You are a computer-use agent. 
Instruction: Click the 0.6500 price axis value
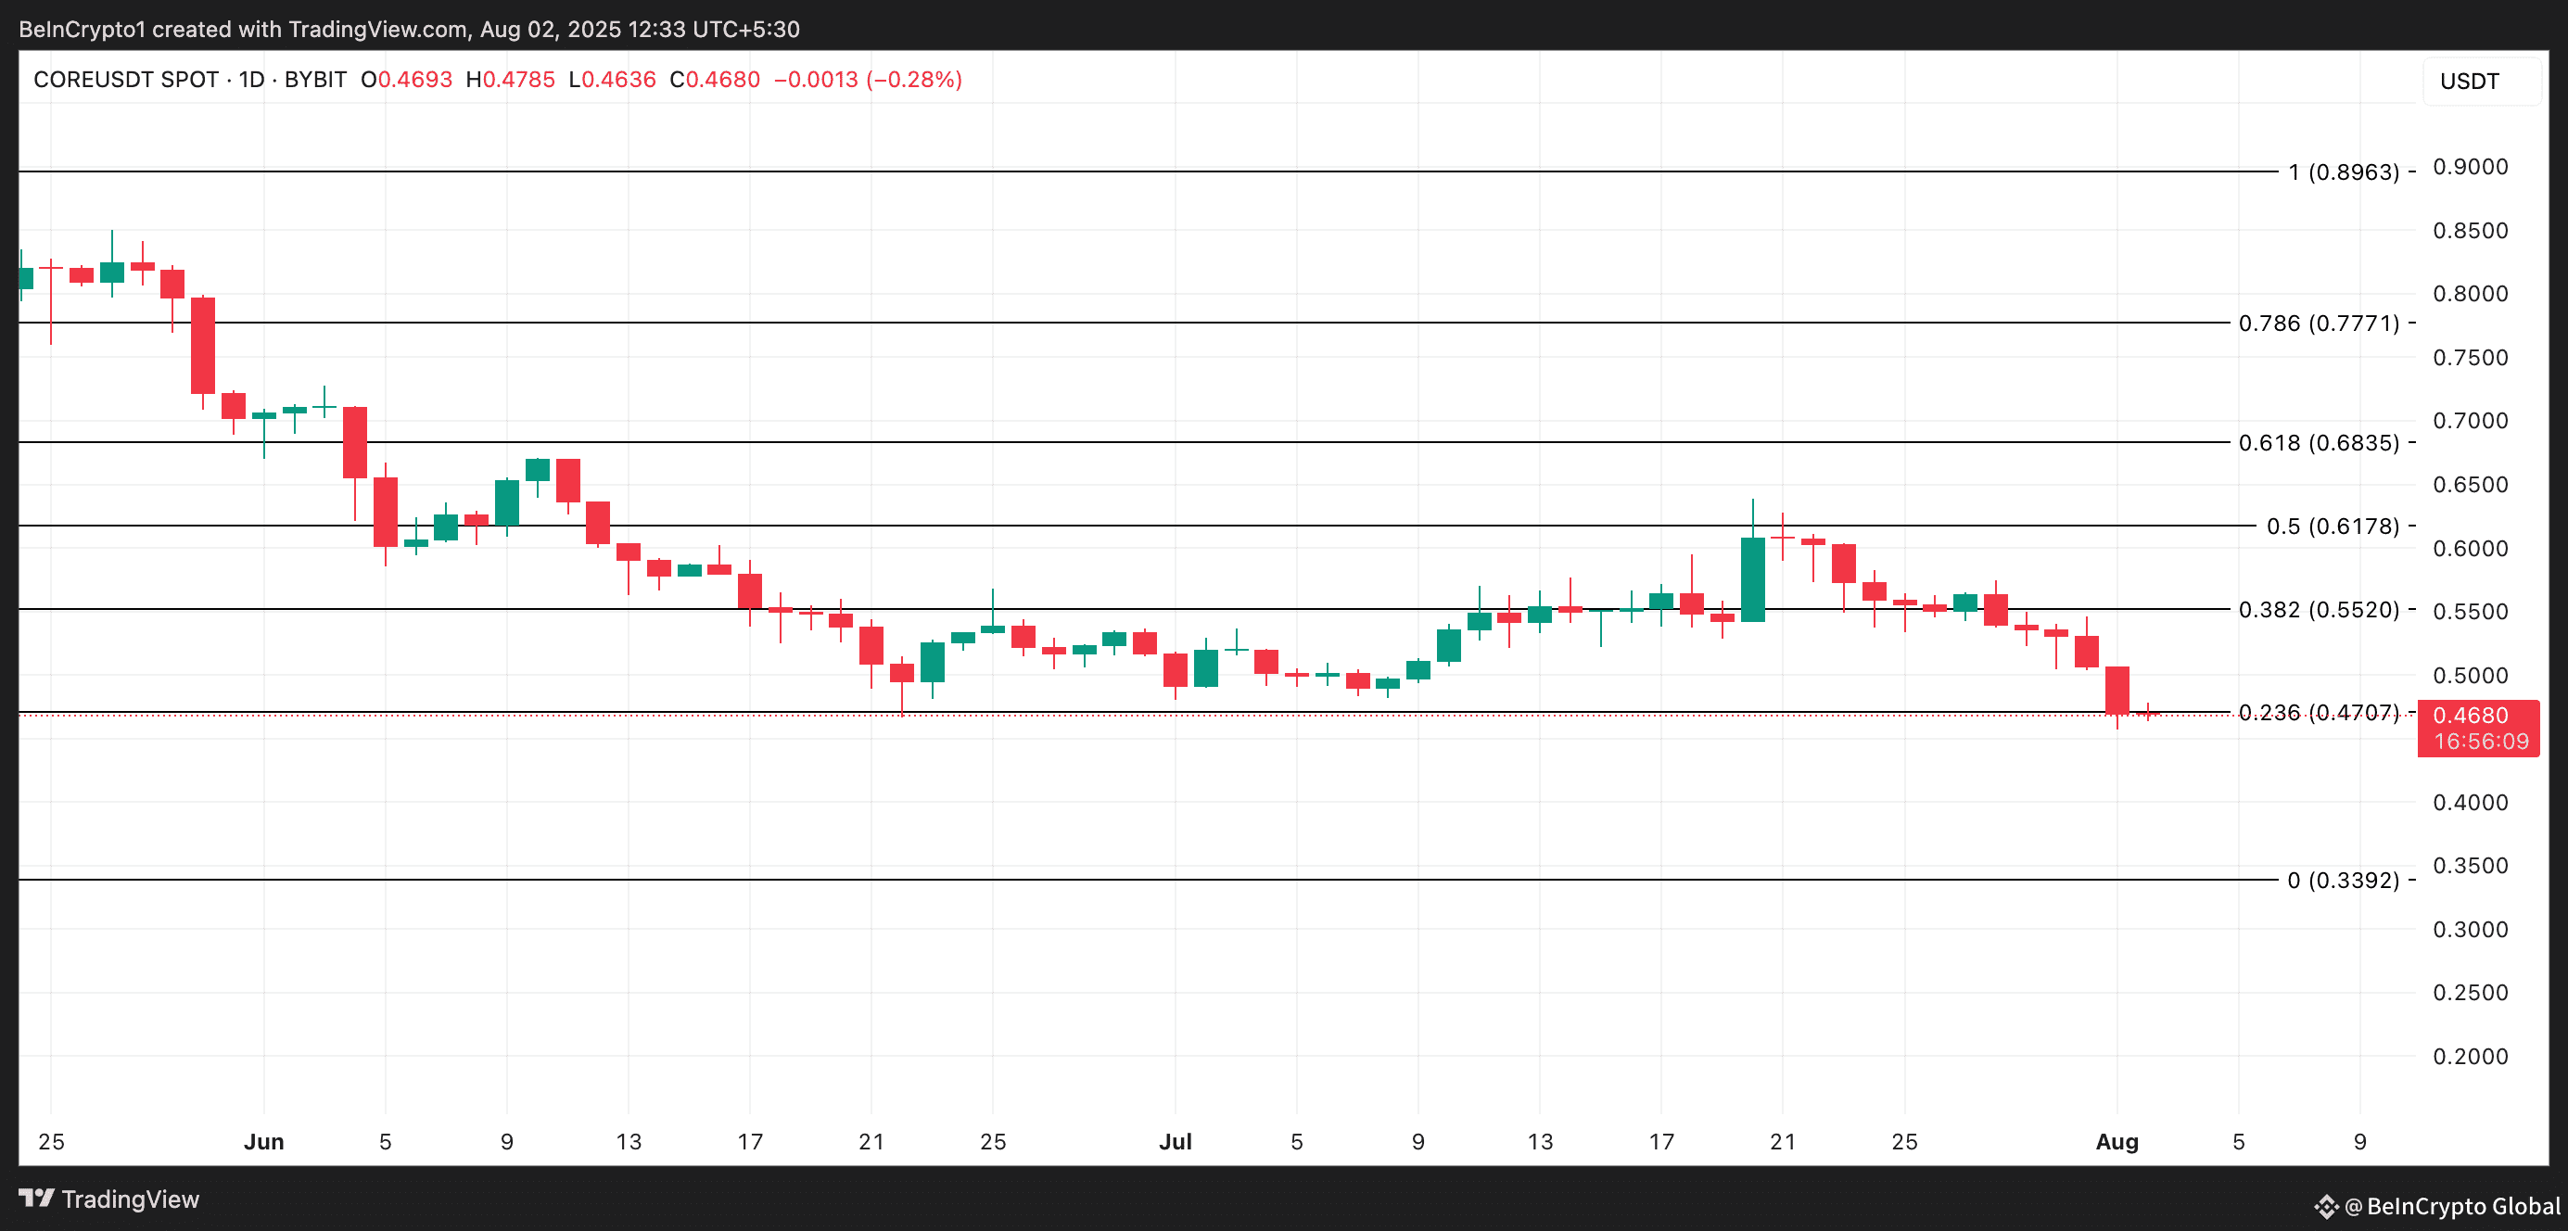pos(2471,485)
